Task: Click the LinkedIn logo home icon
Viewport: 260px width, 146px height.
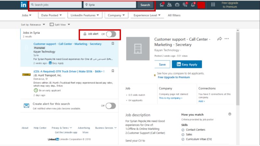Action: (24, 5)
